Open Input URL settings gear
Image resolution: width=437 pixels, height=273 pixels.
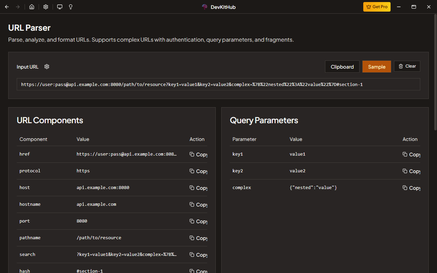point(47,67)
